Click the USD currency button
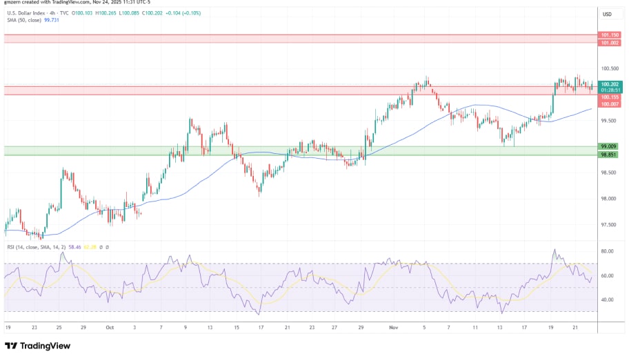629x354 pixels. pos(607,14)
